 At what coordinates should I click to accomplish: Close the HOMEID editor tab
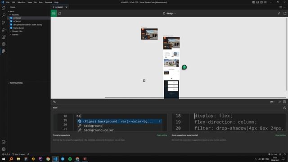click(x=67, y=7)
